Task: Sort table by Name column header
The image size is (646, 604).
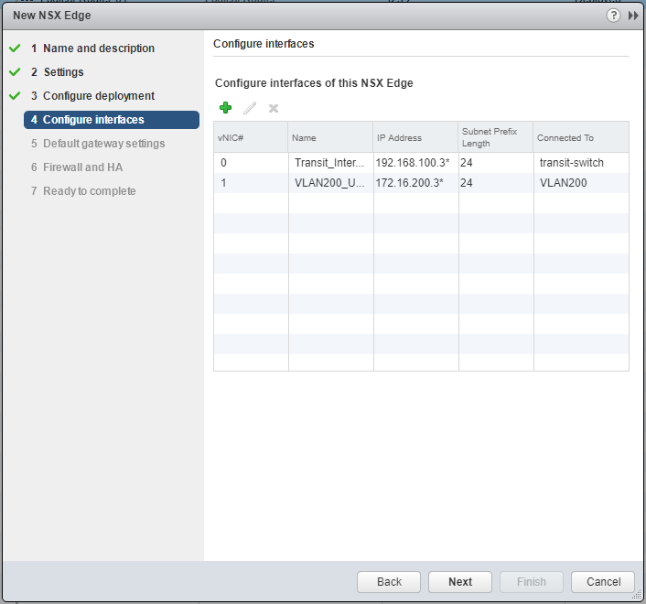Action: point(330,137)
